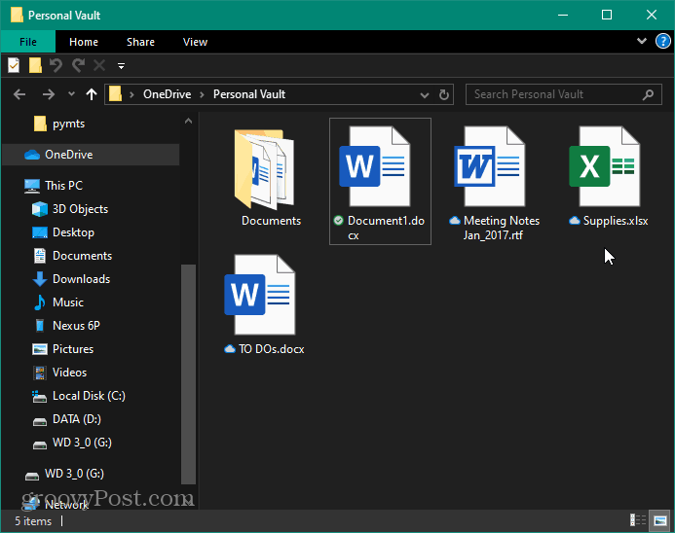Click the Personal Vault title bar folder icon
675x533 pixels.
coord(17,15)
